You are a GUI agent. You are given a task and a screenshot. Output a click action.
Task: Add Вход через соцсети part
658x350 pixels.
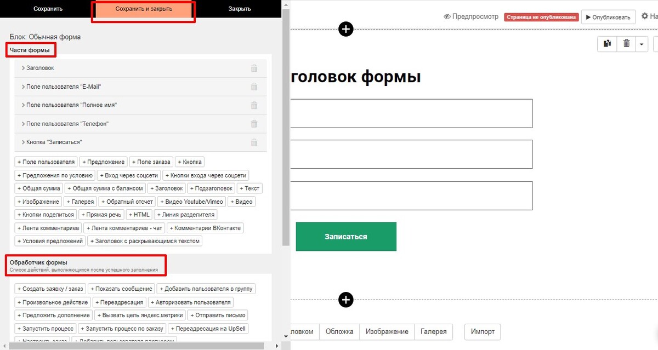click(129, 175)
